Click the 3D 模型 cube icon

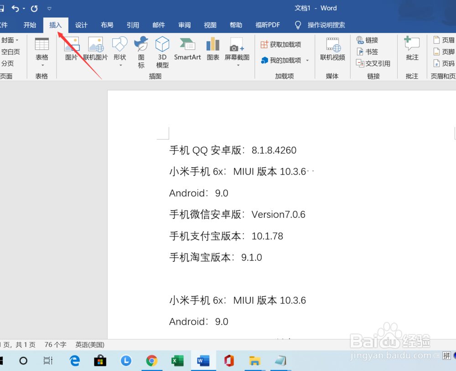click(162, 44)
